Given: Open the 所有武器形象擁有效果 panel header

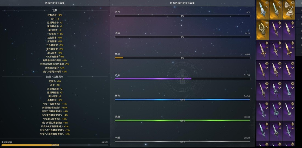Looking at the screenshot, I should 182,3.
